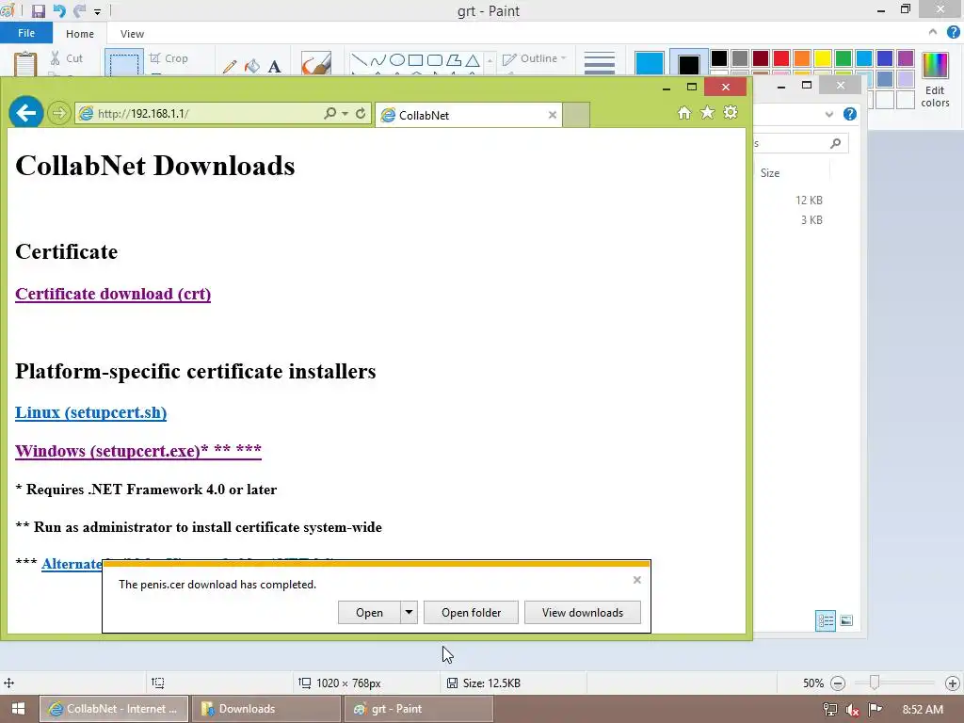Select the Color 1 blue swatch in Paint

coord(650,63)
